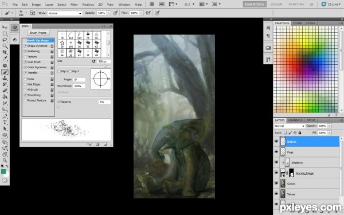The width and height of the screenshot is (344, 215).
Task: Open Layers Fill dropdown arrow
Action: click(x=329, y=133)
